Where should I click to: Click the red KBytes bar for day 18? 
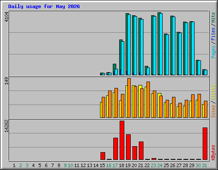pos(122,140)
